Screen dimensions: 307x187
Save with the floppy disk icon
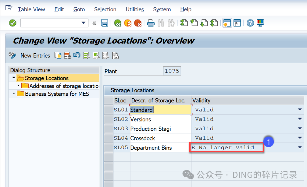104,23
